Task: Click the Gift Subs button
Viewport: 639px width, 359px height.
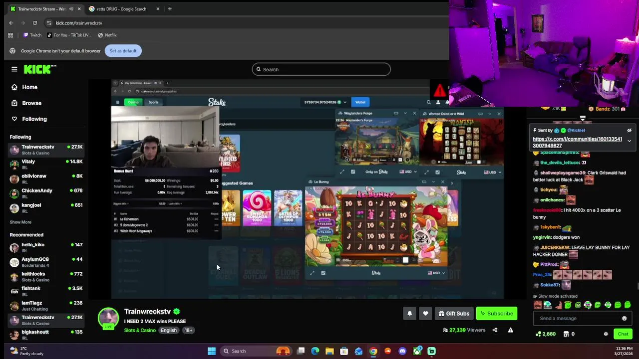Action: (x=454, y=314)
